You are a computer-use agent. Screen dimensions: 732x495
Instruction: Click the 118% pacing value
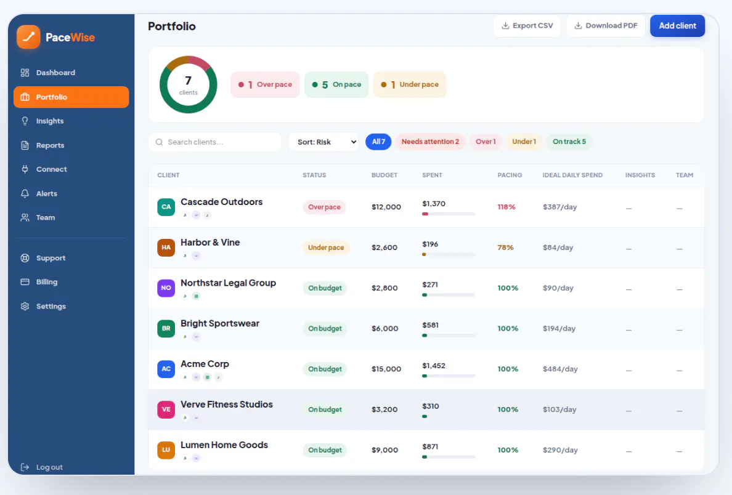click(506, 207)
